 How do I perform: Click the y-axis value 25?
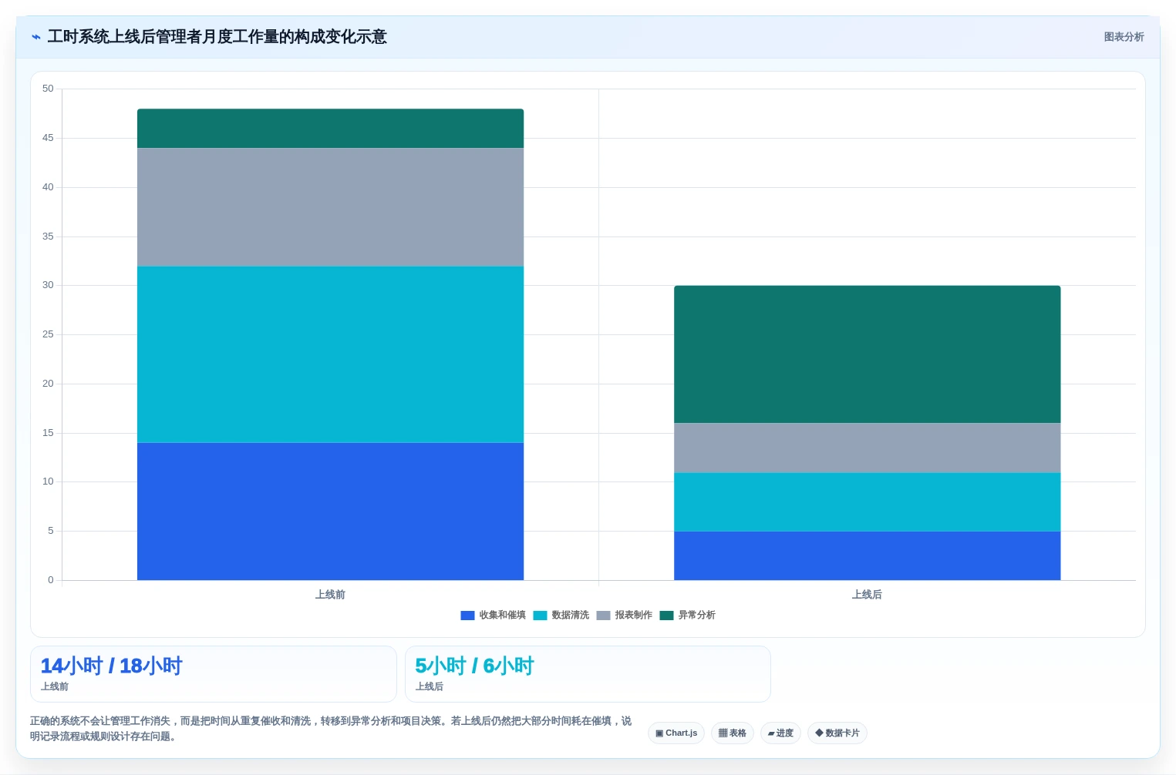pos(48,334)
